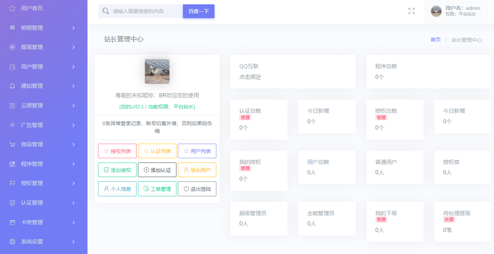Click the admin avatar picture

[436, 11]
